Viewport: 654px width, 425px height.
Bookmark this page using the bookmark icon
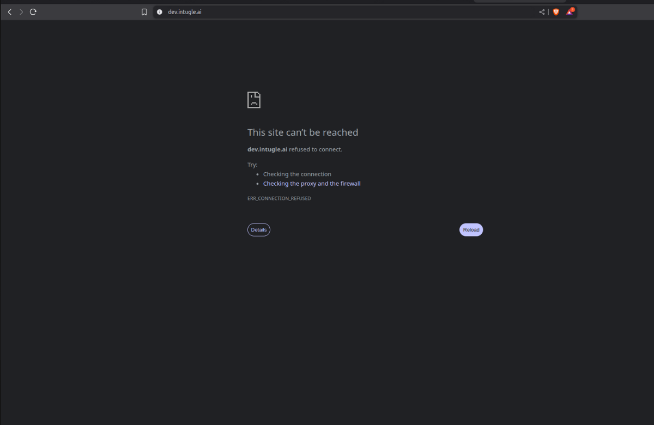144,12
